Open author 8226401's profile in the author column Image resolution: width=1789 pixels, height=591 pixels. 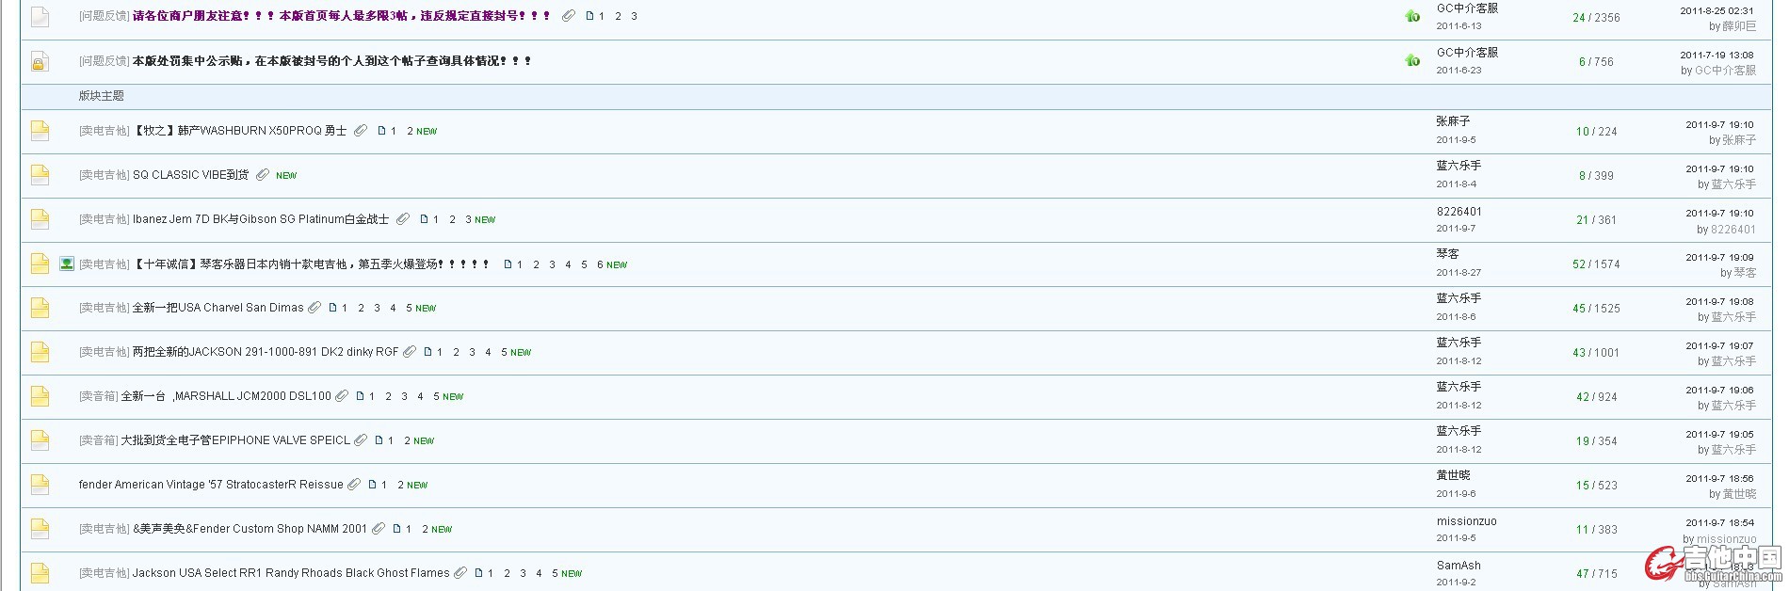[1459, 212]
